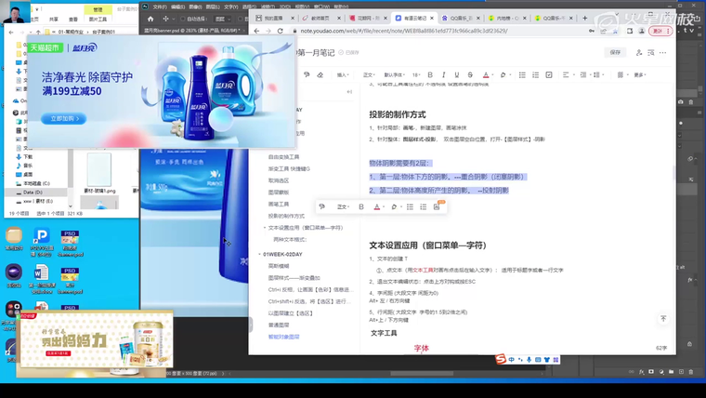706x398 pixels.
Task: Open the font size 18 dropdown
Action: click(x=417, y=74)
